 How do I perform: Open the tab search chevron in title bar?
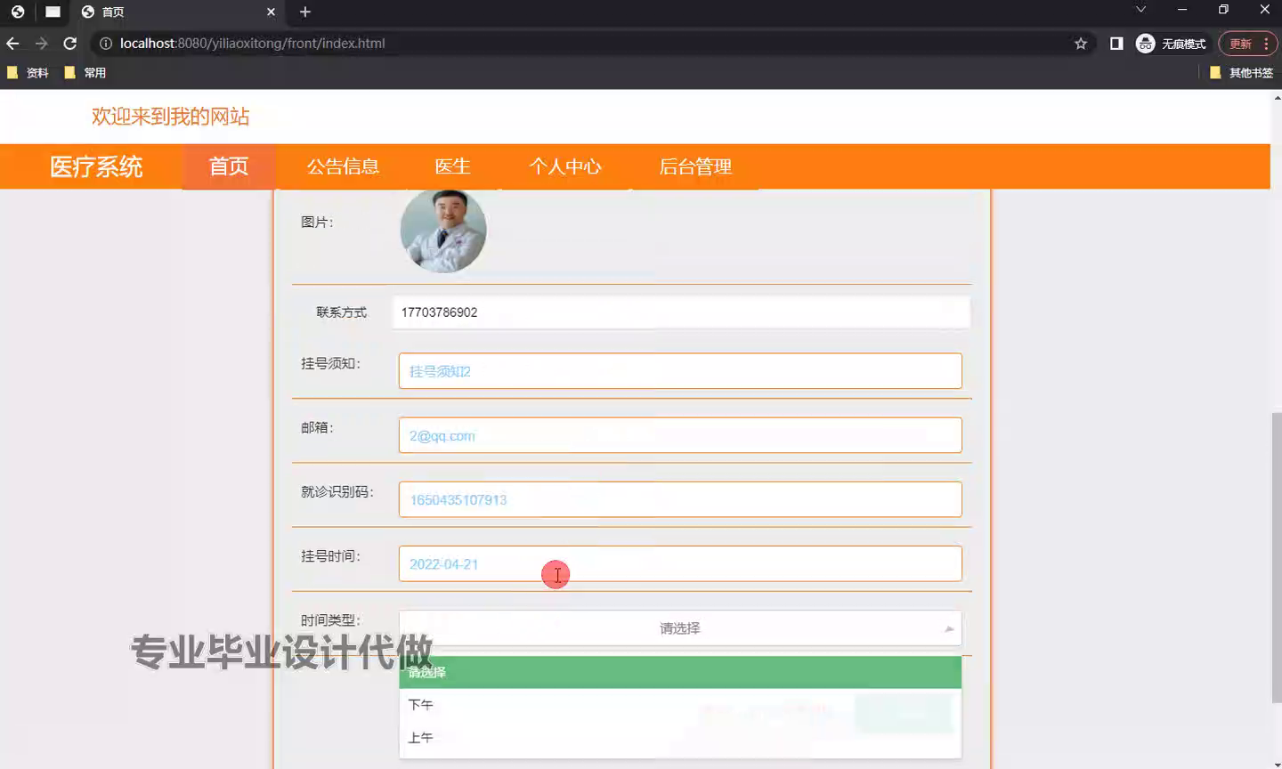[x=1140, y=10]
